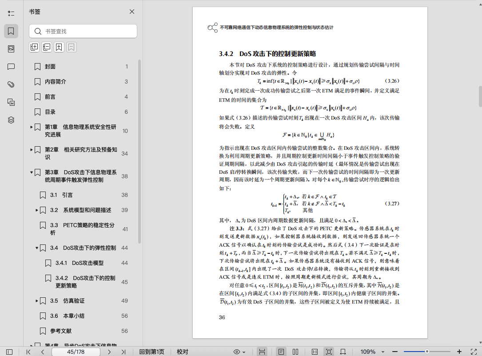
Task: Open the layers panel icon
Action: pos(11,120)
